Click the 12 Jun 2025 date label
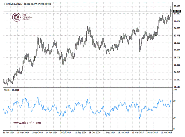Image resolution: width=185 pixels, height=137 pixels. coord(166,132)
